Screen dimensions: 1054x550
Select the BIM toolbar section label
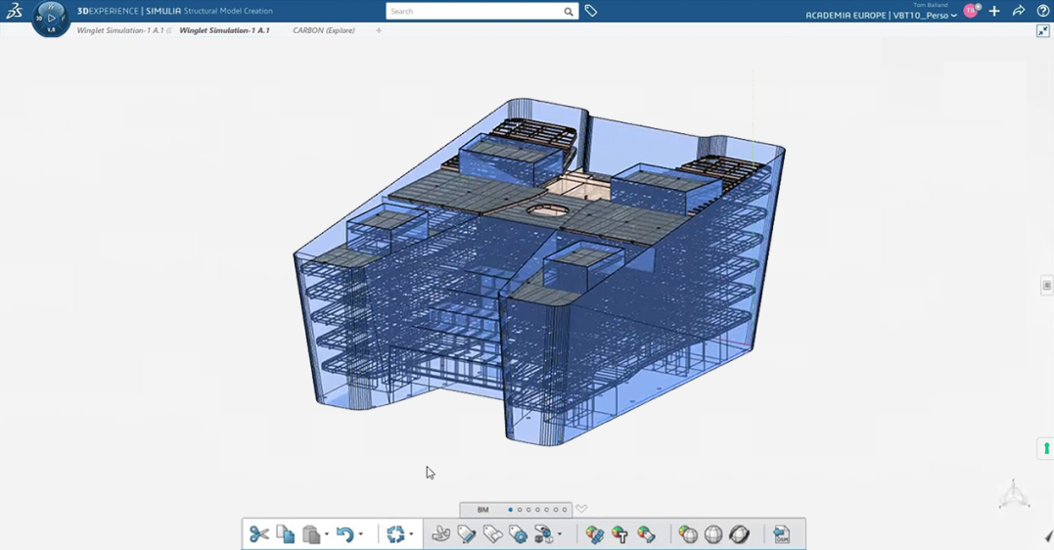482,510
